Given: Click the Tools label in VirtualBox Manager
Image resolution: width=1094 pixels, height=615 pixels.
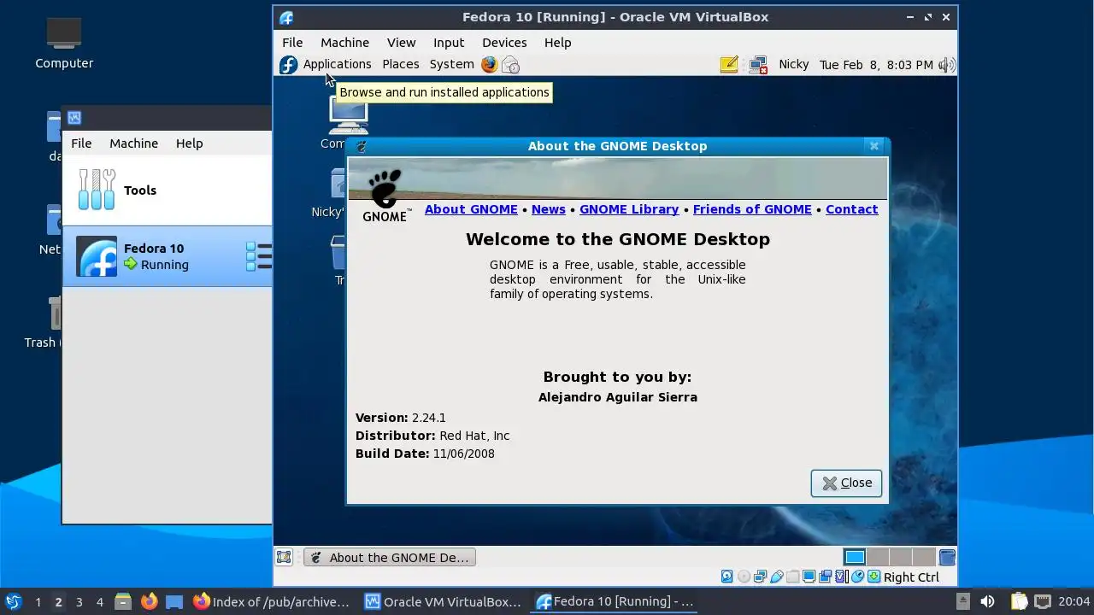Looking at the screenshot, I should point(140,190).
